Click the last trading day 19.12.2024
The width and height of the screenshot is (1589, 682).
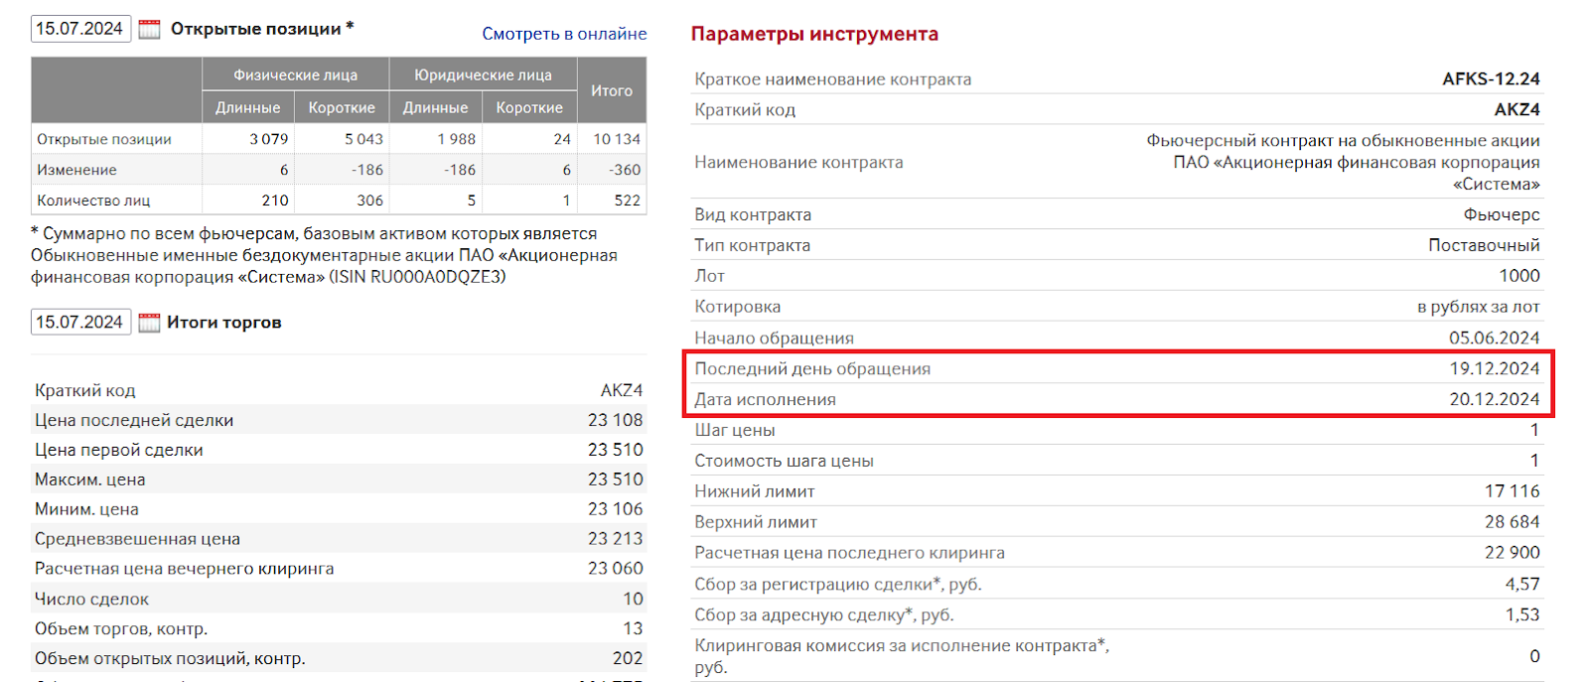[1494, 368]
